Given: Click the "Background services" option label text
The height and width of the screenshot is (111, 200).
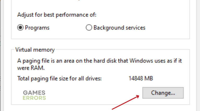Looking at the screenshot, I should [x=119, y=28].
